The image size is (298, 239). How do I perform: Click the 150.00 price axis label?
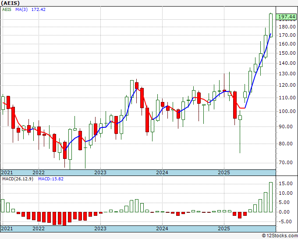point(287,53)
